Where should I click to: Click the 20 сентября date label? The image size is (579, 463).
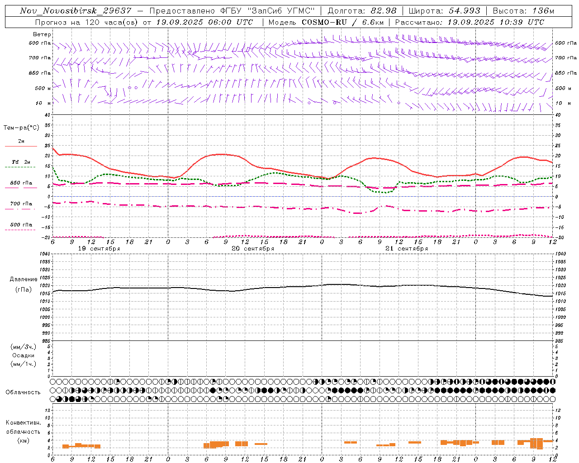point(253,249)
